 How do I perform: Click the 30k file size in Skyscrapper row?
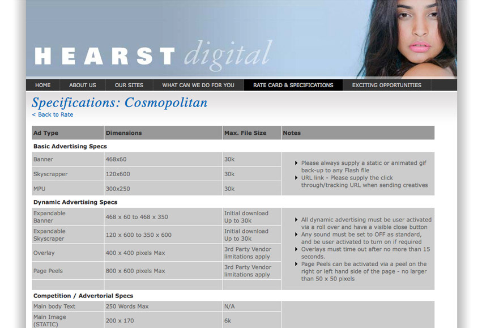(251, 174)
